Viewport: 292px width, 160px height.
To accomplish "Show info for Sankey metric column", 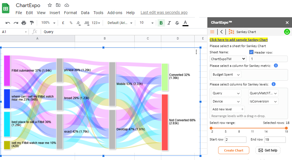I will pyautogui.click(x=276, y=65).
